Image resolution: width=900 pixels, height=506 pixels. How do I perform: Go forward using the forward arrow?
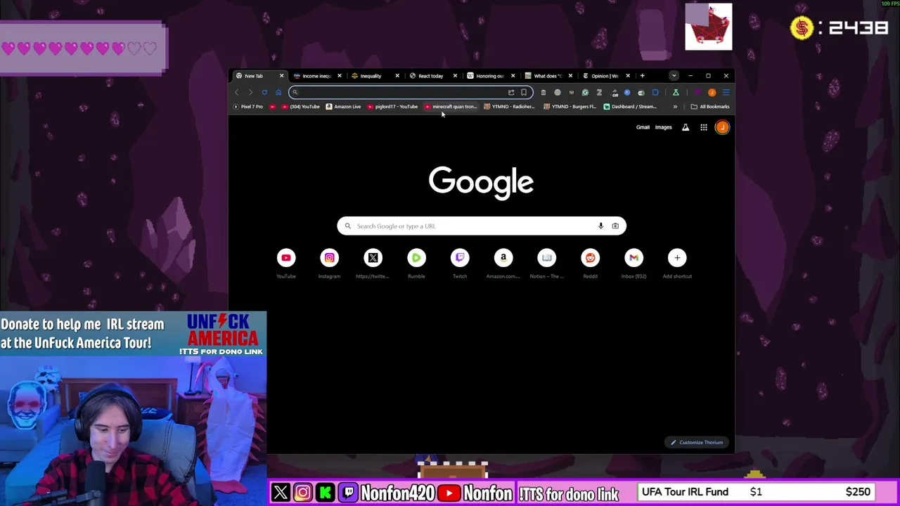tap(250, 92)
